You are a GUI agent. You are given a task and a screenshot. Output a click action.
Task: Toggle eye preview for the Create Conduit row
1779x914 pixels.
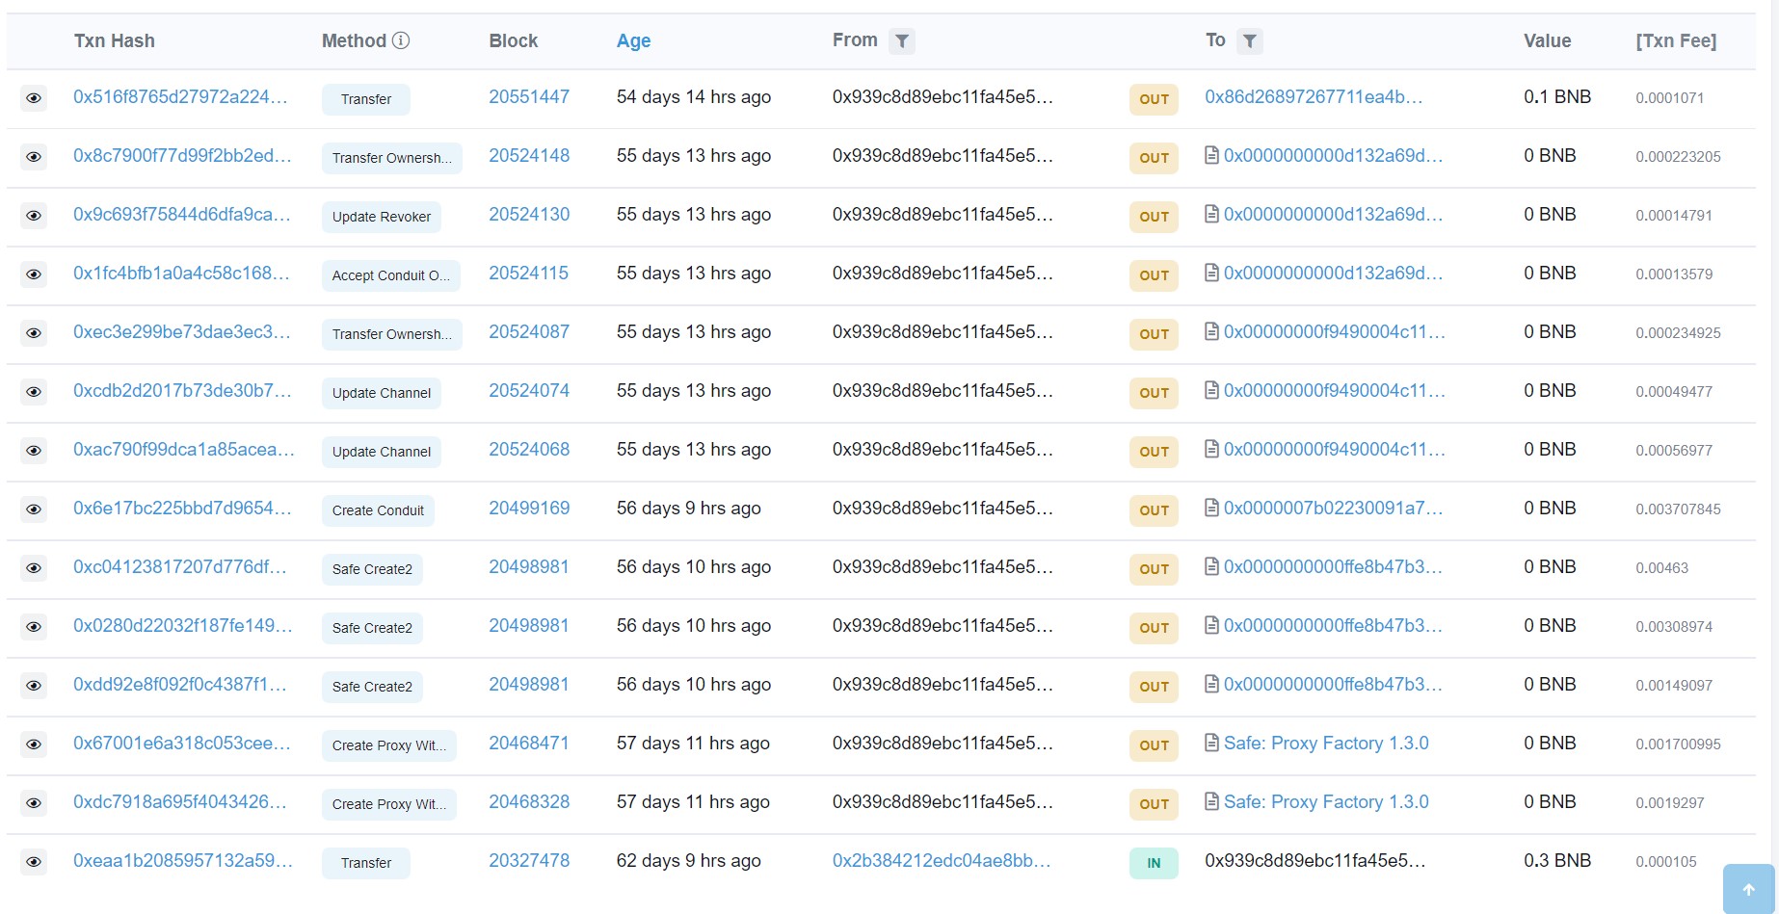click(x=34, y=509)
